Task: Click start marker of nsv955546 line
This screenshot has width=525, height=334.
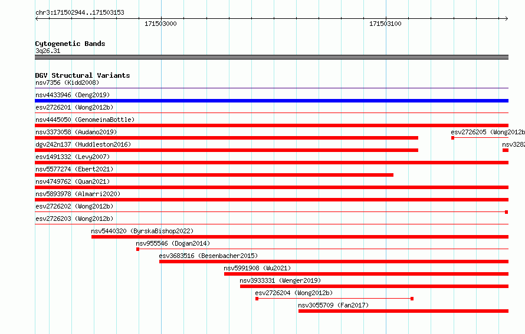Action: tap(137, 249)
